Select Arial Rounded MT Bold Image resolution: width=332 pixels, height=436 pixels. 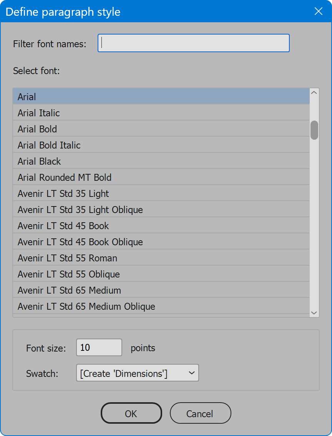click(x=161, y=177)
